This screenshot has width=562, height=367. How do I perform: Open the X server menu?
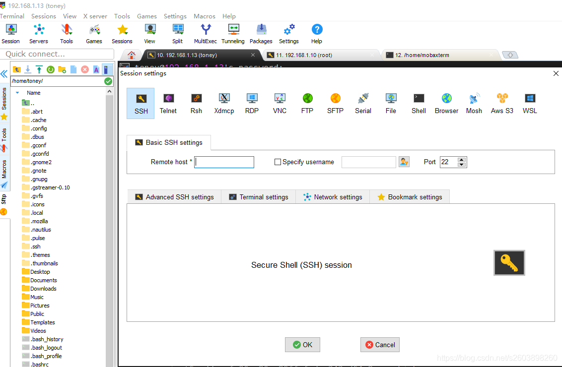(95, 16)
